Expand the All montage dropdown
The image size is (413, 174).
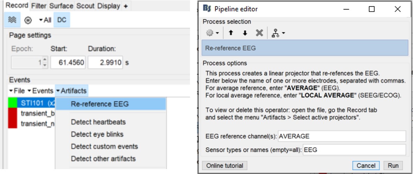click(45, 20)
